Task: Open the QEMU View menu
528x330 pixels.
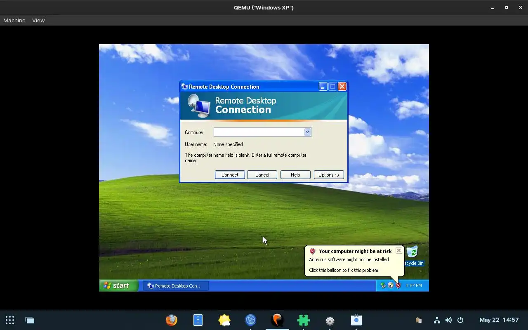Action: click(38, 20)
